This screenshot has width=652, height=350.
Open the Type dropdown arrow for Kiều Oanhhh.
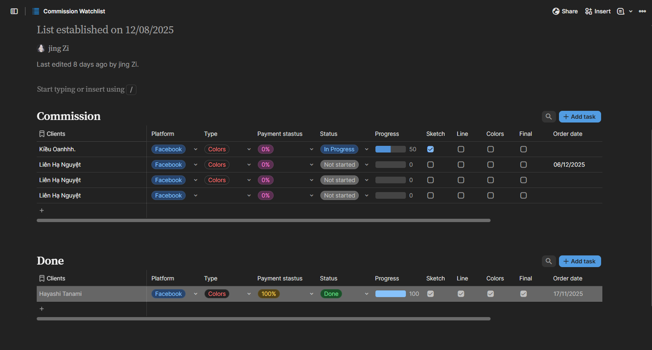point(249,149)
